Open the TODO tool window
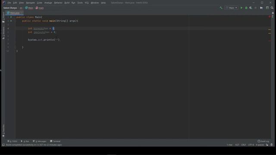The image size is (276, 155). coord(13,141)
